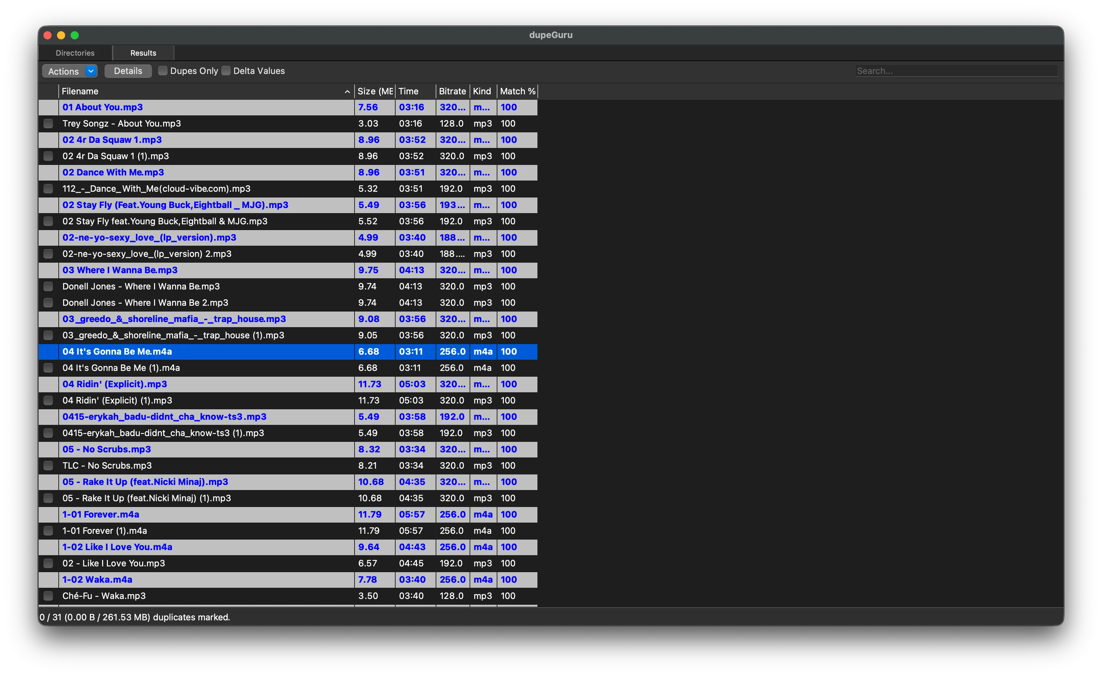This screenshot has width=1102, height=676.
Task: Open the Actions dropdown menu
Action: [70, 71]
